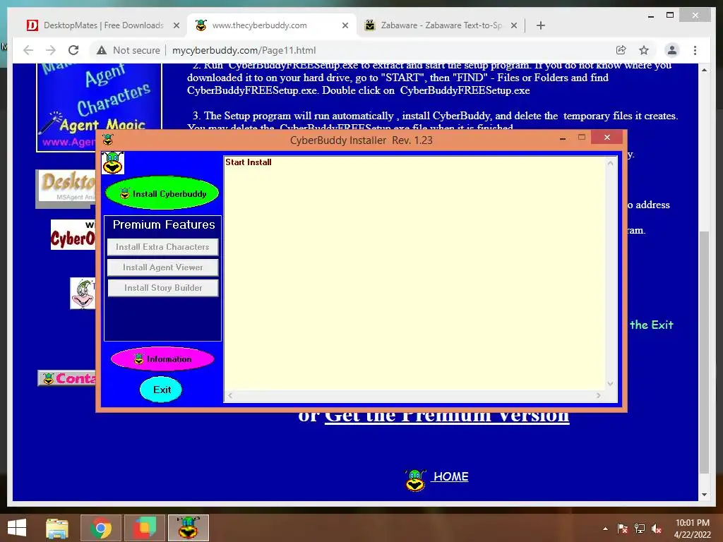Click the network tray icon
The height and width of the screenshot is (542, 723).
(640, 529)
